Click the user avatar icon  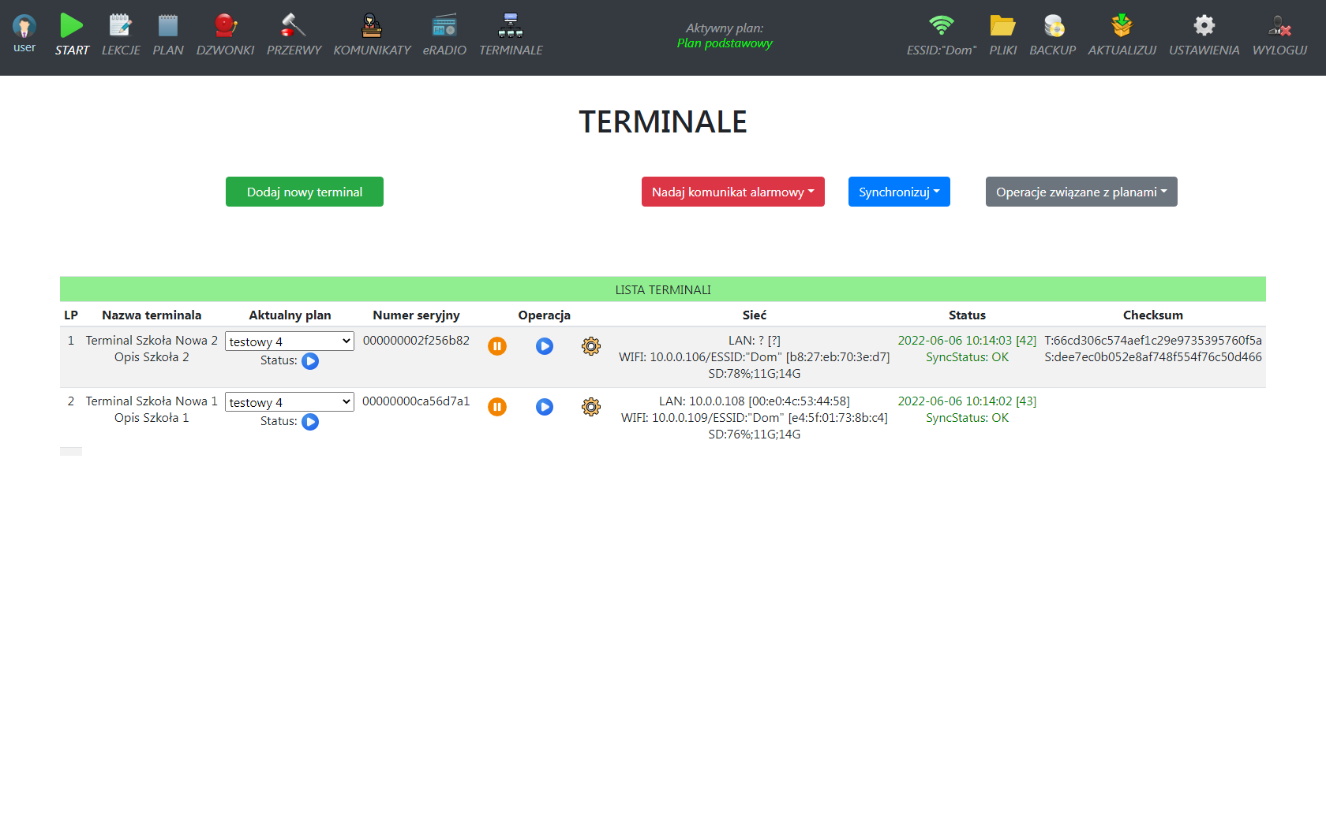point(24,26)
